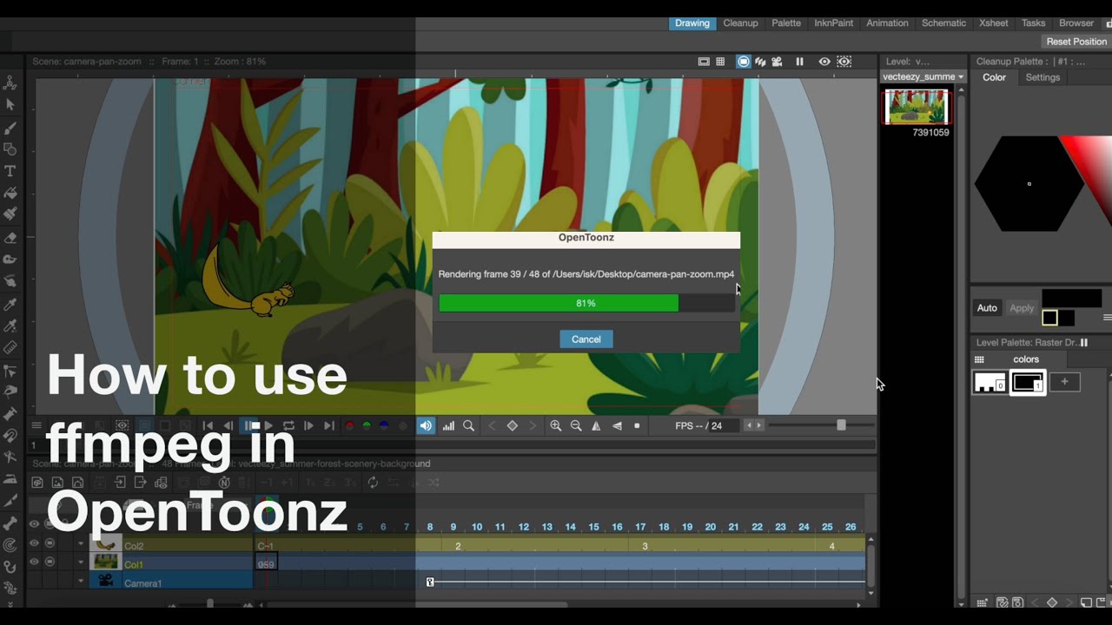Toggle the blue channel button

click(x=384, y=425)
